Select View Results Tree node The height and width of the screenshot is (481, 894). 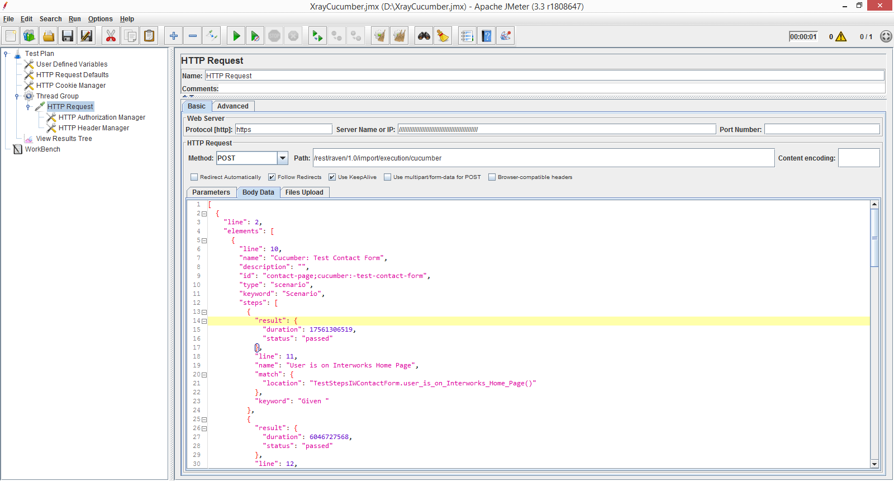[64, 139]
